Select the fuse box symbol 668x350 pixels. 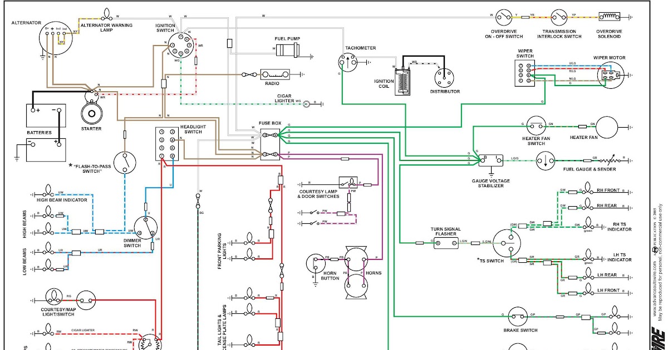(270, 144)
